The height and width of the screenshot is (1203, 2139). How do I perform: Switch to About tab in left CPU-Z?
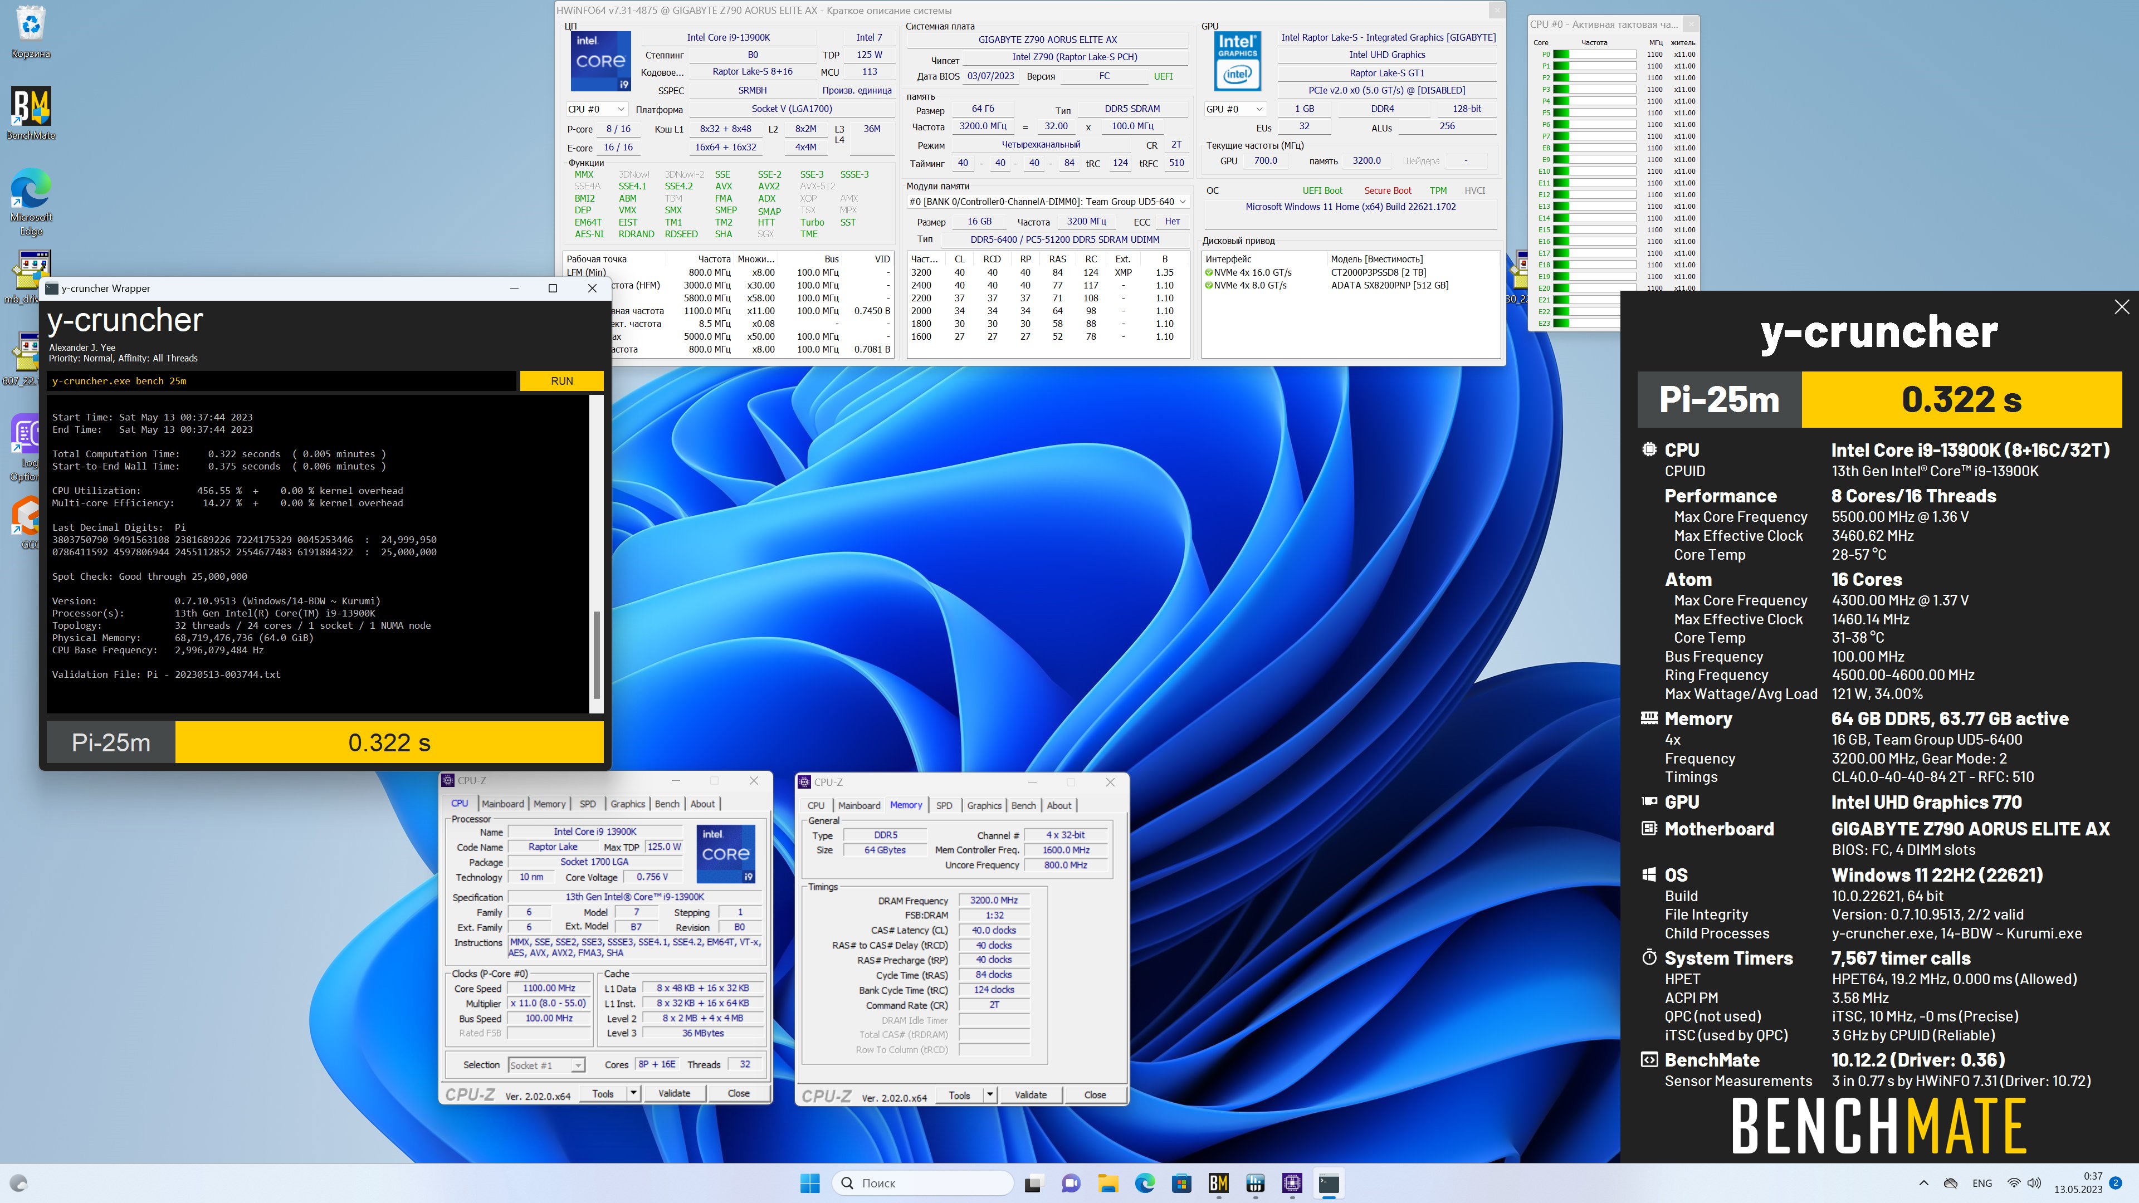click(x=702, y=804)
